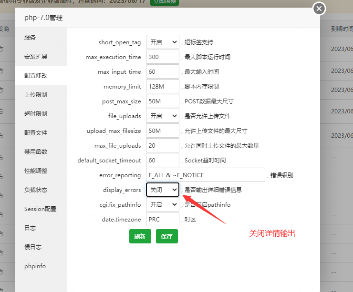Click the 到期时间 column header in background

tap(342, 29)
